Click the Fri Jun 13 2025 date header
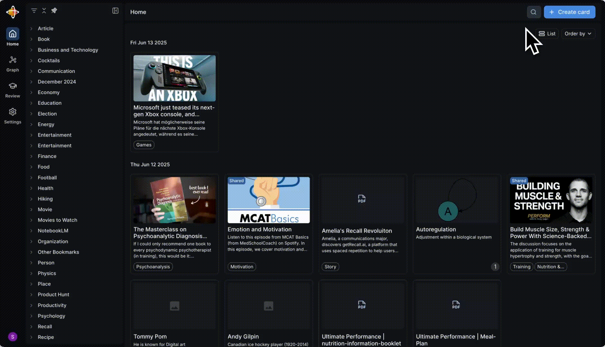Viewport: 605px width, 347px height. point(148,43)
